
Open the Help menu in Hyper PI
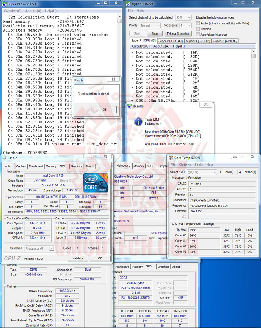140,11
